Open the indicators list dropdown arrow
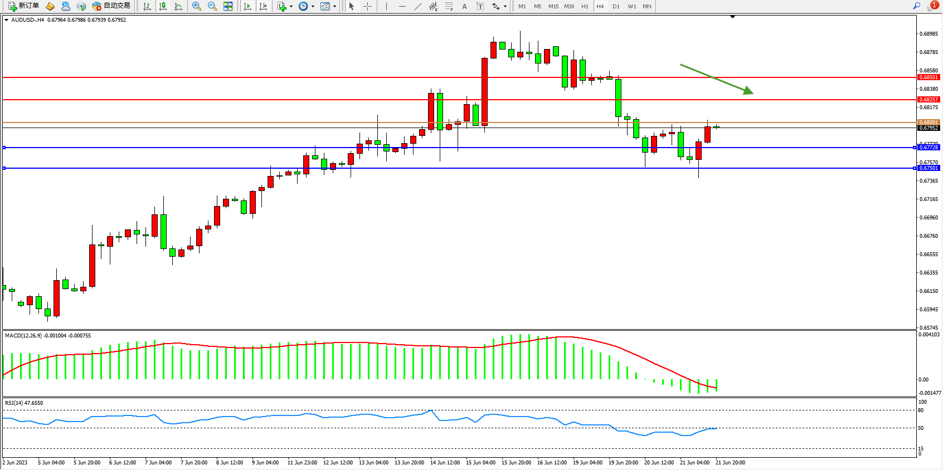 [291, 7]
